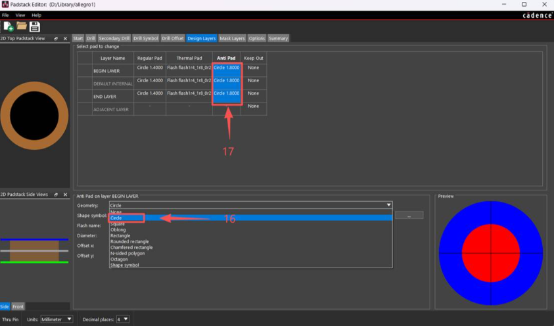Open the File menu
This screenshot has width=554, height=326.
click(x=5, y=15)
